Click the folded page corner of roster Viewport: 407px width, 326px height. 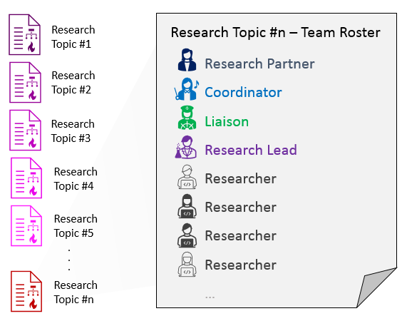376,287
